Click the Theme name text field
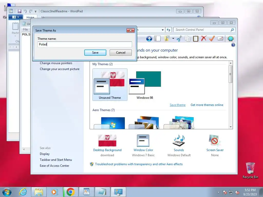Viewport: 263px width, 197px height. 85,44
